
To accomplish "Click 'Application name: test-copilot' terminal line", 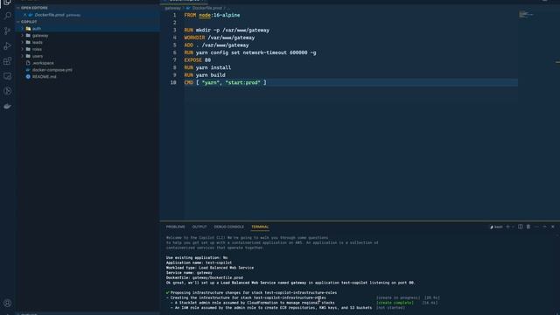I will coord(199,262).
